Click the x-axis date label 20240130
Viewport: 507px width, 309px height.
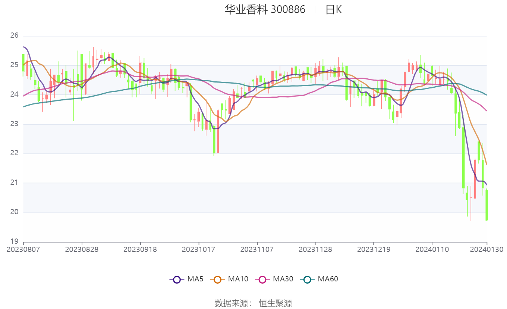[x=486, y=249]
